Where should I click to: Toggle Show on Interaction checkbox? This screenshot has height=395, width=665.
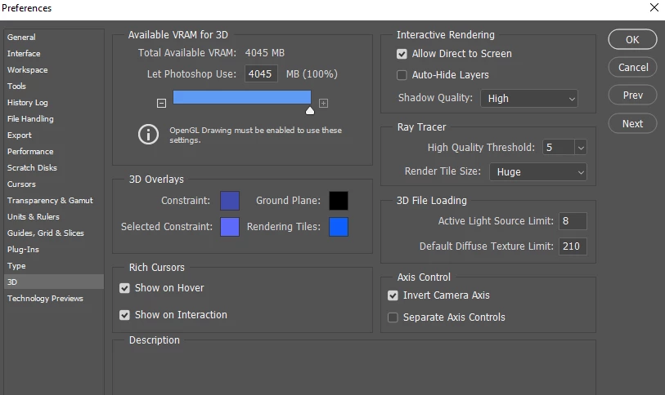[124, 315]
